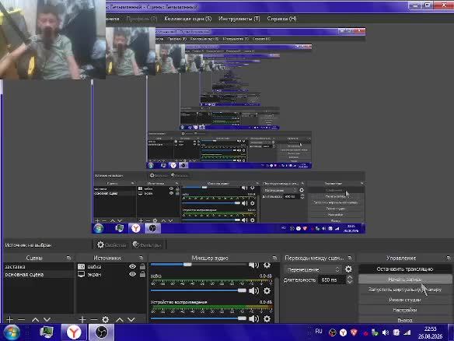
Task: Undock the Микшер аудио panel float icon
Action: point(274,258)
